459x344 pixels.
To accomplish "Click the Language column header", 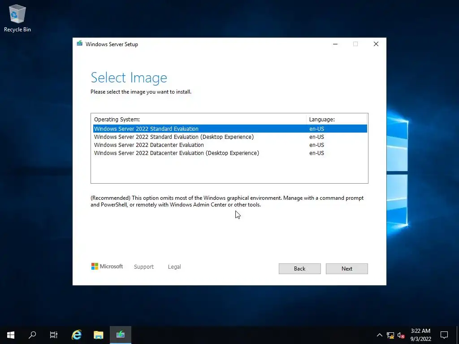I will tap(337, 119).
